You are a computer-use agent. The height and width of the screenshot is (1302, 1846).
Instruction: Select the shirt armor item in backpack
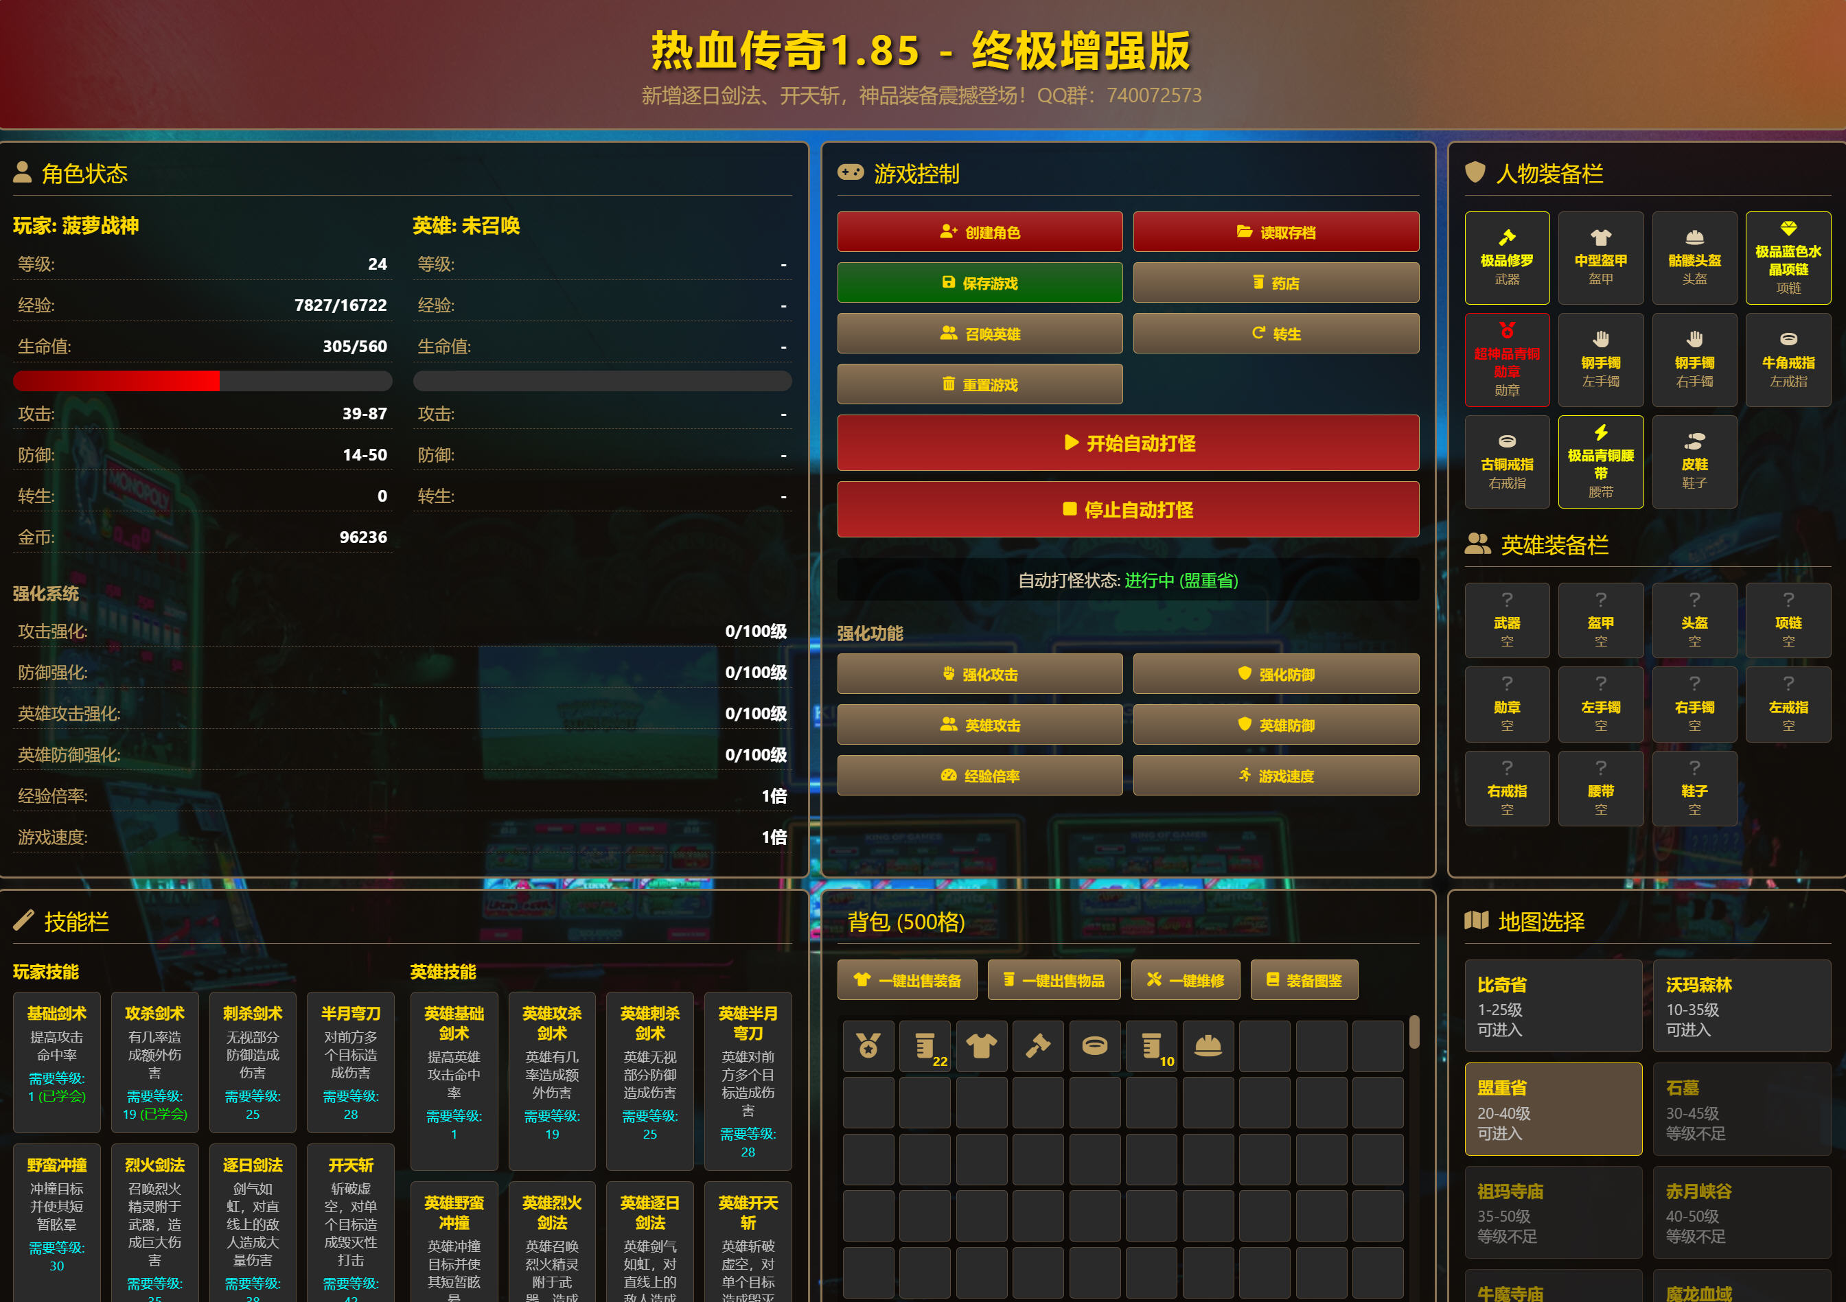click(x=981, y=1045)
